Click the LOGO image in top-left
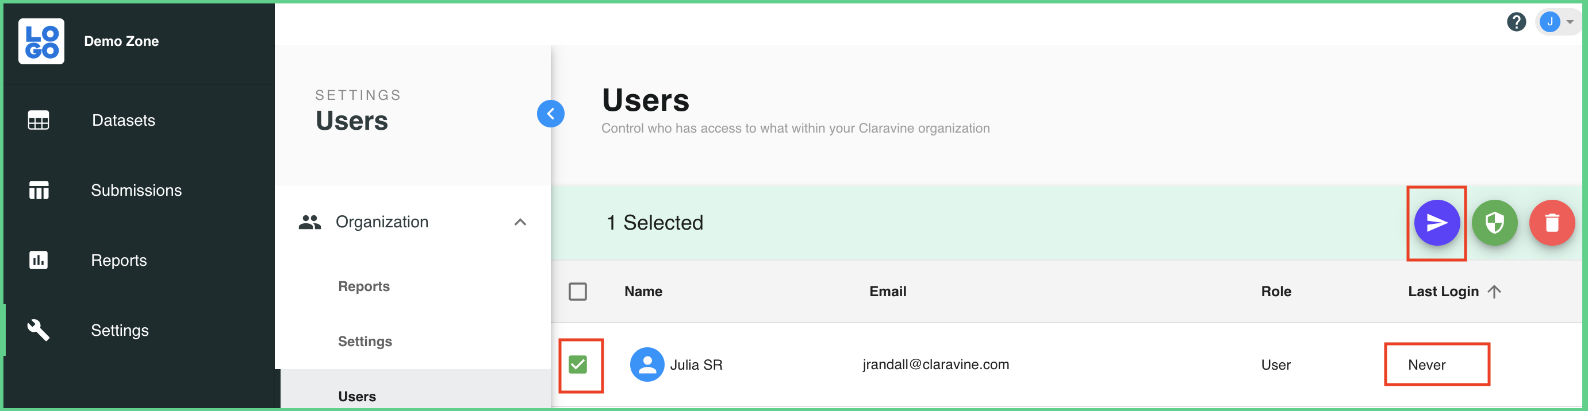Viewport: 1588px width, 411px height. 41,41
